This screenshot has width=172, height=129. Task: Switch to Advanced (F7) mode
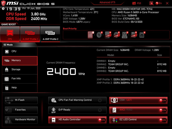[x=107, y=2]
